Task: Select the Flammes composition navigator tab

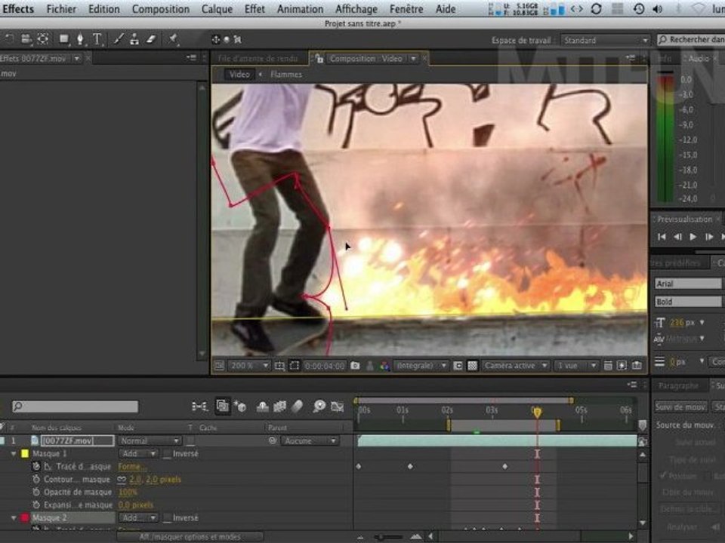Action: tap(285, 75)
